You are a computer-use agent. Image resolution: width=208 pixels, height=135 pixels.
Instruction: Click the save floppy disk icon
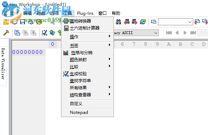coord(23,22)
